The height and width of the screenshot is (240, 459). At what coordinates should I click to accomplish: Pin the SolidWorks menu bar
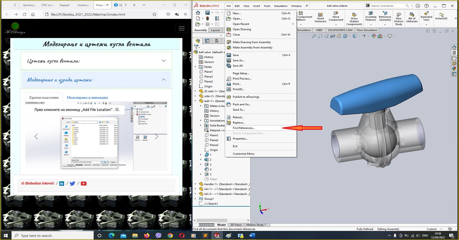coord(307,6)
